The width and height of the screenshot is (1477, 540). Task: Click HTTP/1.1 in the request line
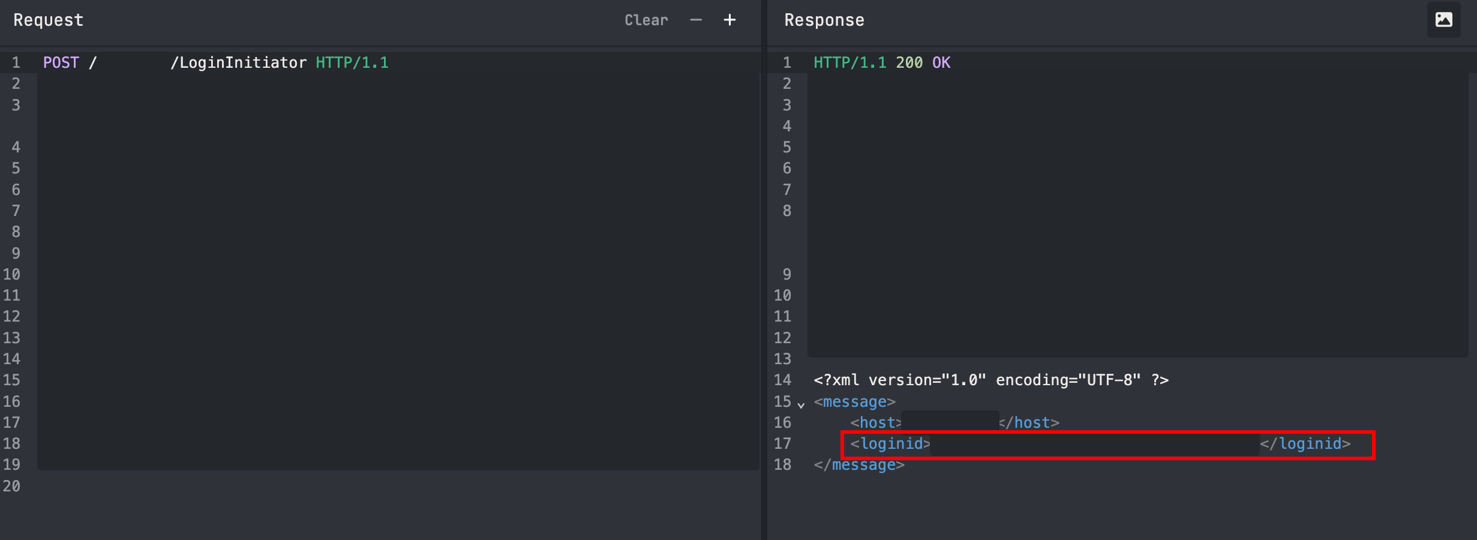tap(352, 63)
